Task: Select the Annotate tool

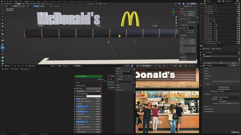Action: coord(3,30)
